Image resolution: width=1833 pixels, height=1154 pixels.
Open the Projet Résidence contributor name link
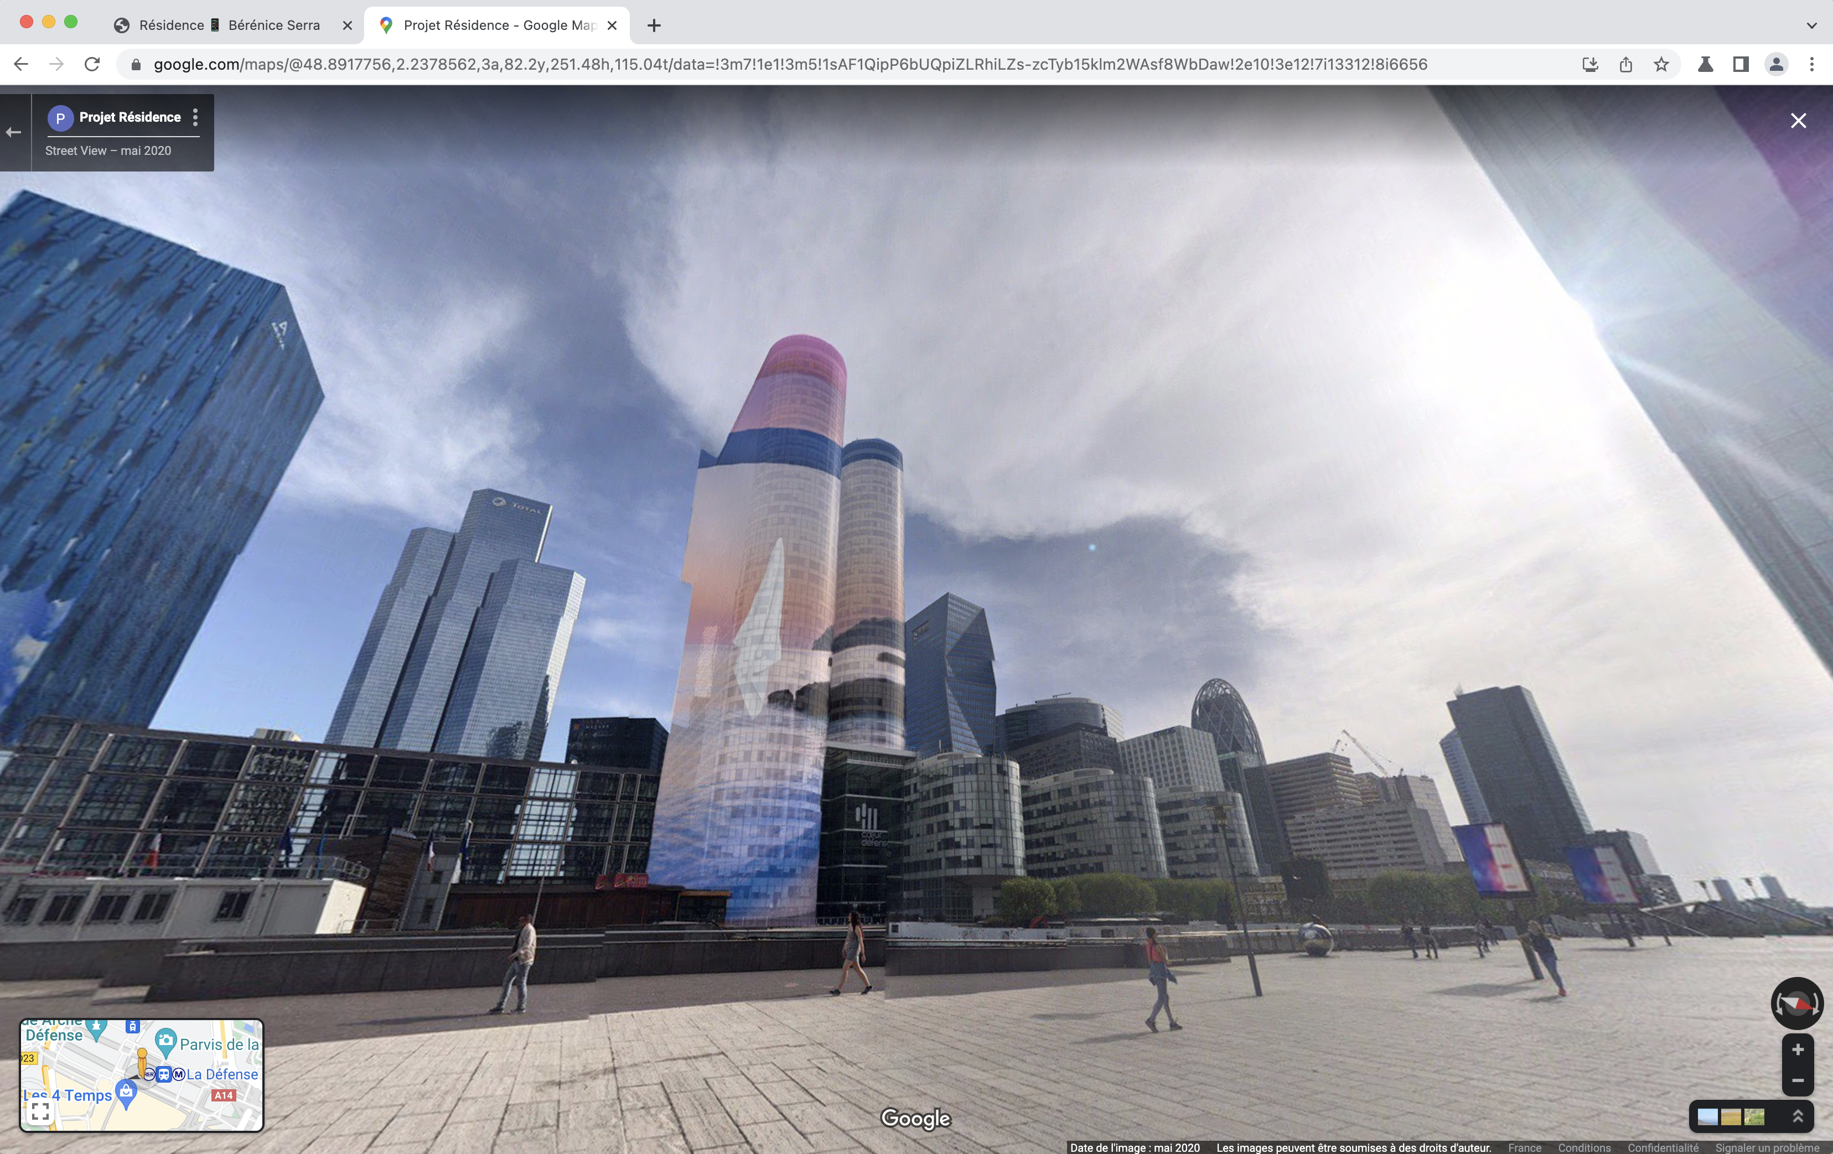point(130,117)
